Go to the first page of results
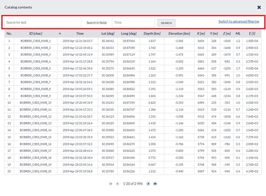 point(111,184)
